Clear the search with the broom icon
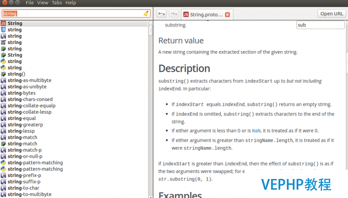This screenshot has width=348, height=198. point(146,13)
